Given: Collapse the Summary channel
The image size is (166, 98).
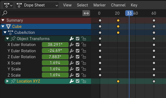Looking at the screenshot, I should point(3,20).
